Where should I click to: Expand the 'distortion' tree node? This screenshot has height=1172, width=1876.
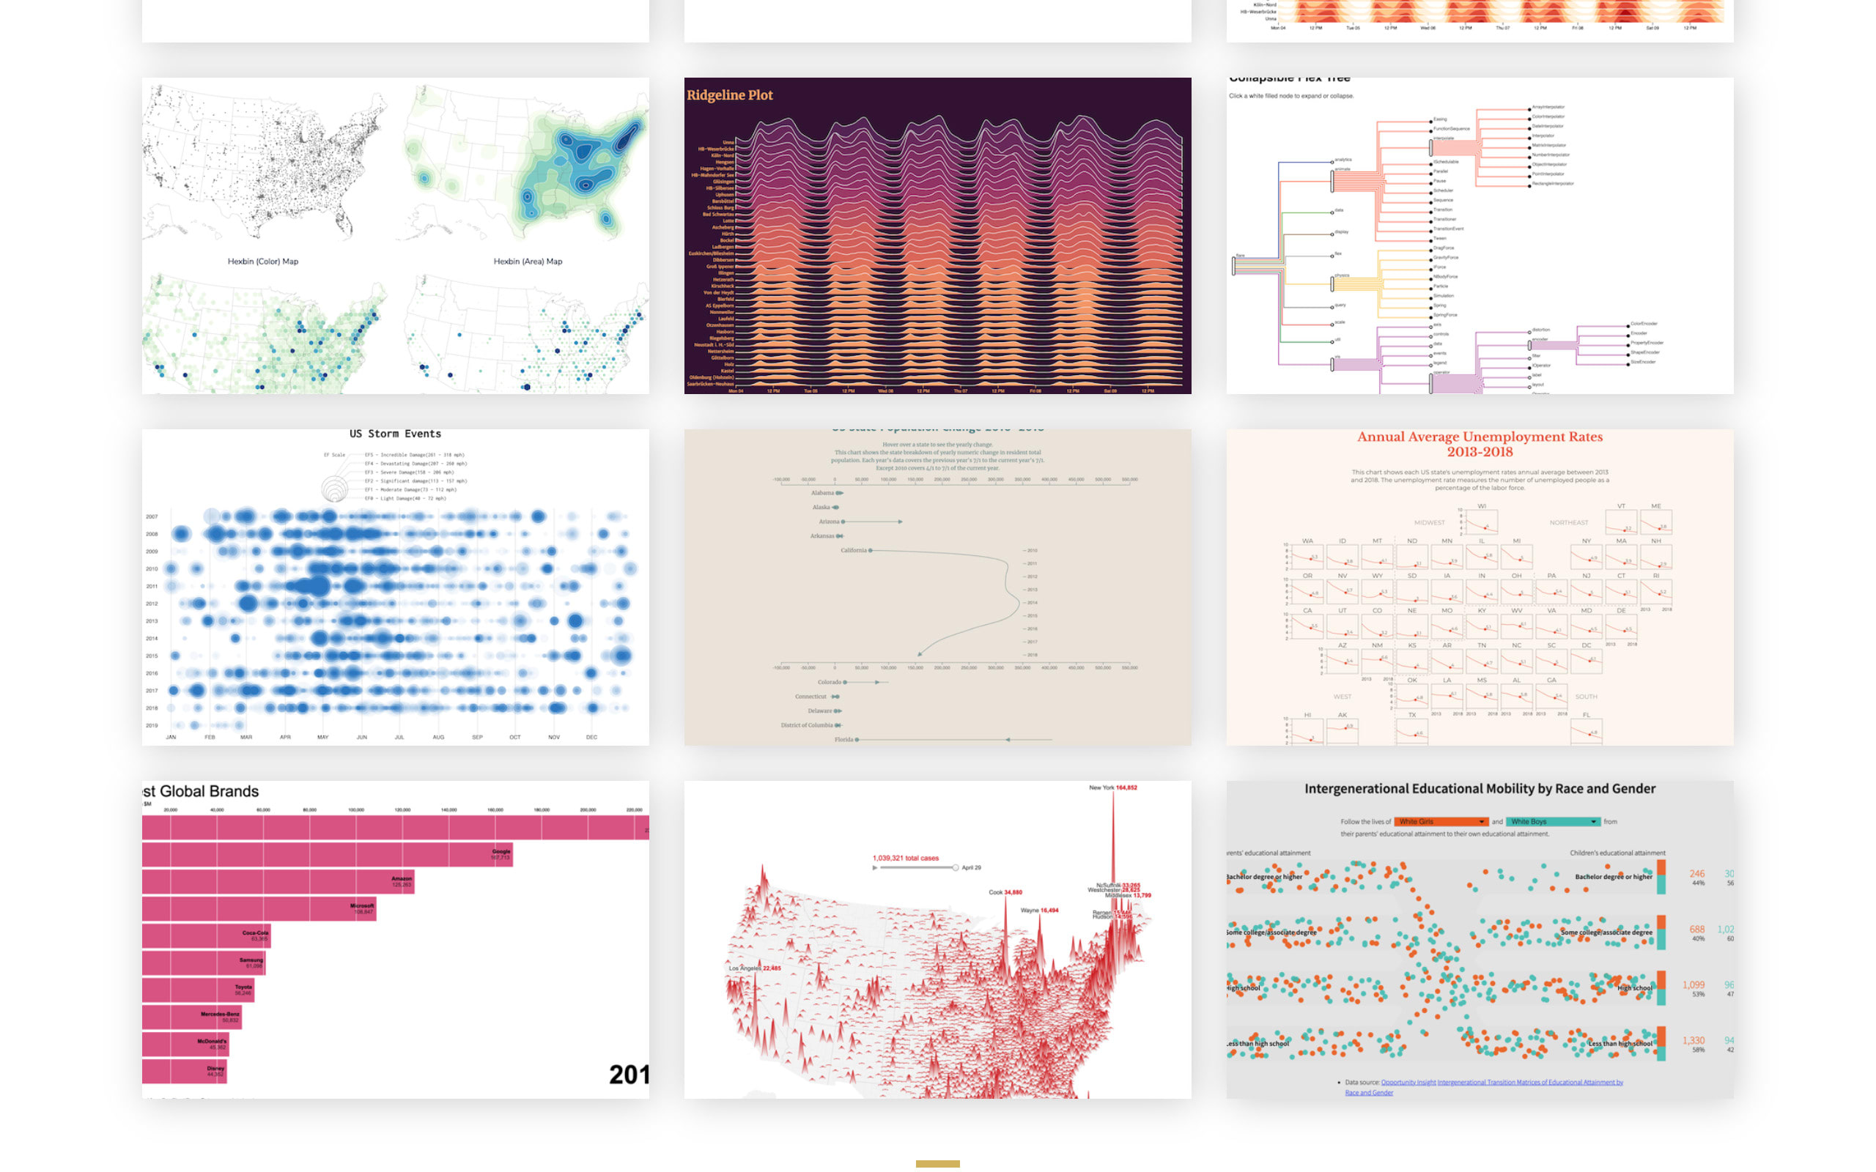[1529, 332]
